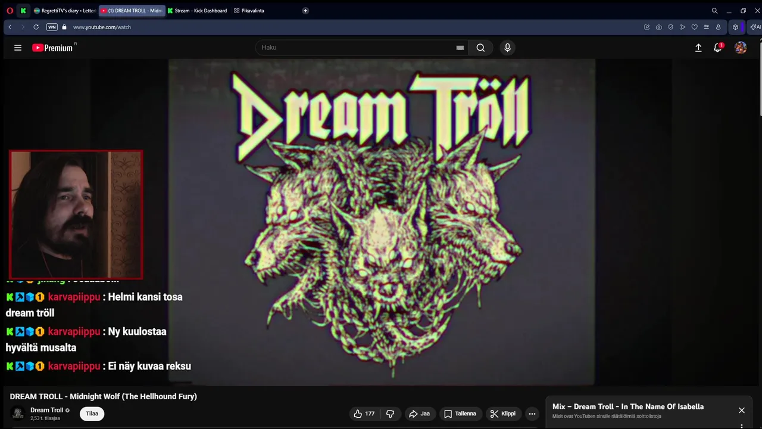Open the Easy Setup sliders icon
The height and width of the screenshot is (429, 762).
tap(706, 27)
